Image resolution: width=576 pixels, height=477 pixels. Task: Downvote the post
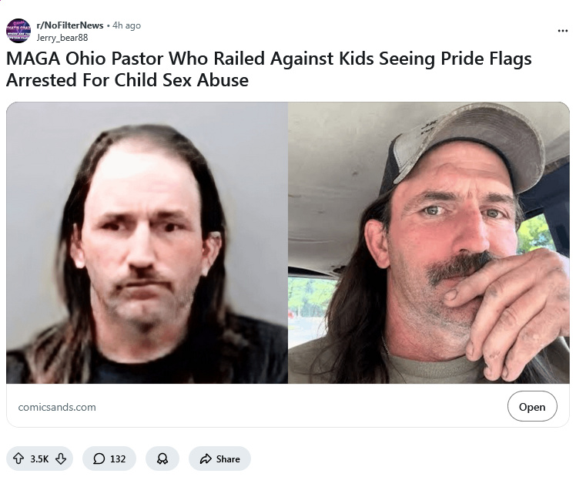point(61,459)
